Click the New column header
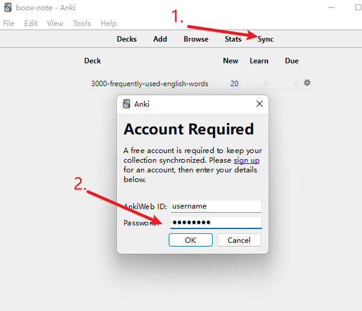Screen dimensions: 362x311 (x=231, y=61)
